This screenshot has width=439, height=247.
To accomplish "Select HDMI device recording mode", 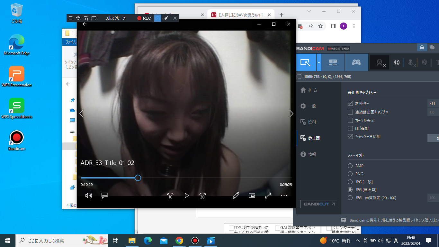I will click(x=333, y=62).
